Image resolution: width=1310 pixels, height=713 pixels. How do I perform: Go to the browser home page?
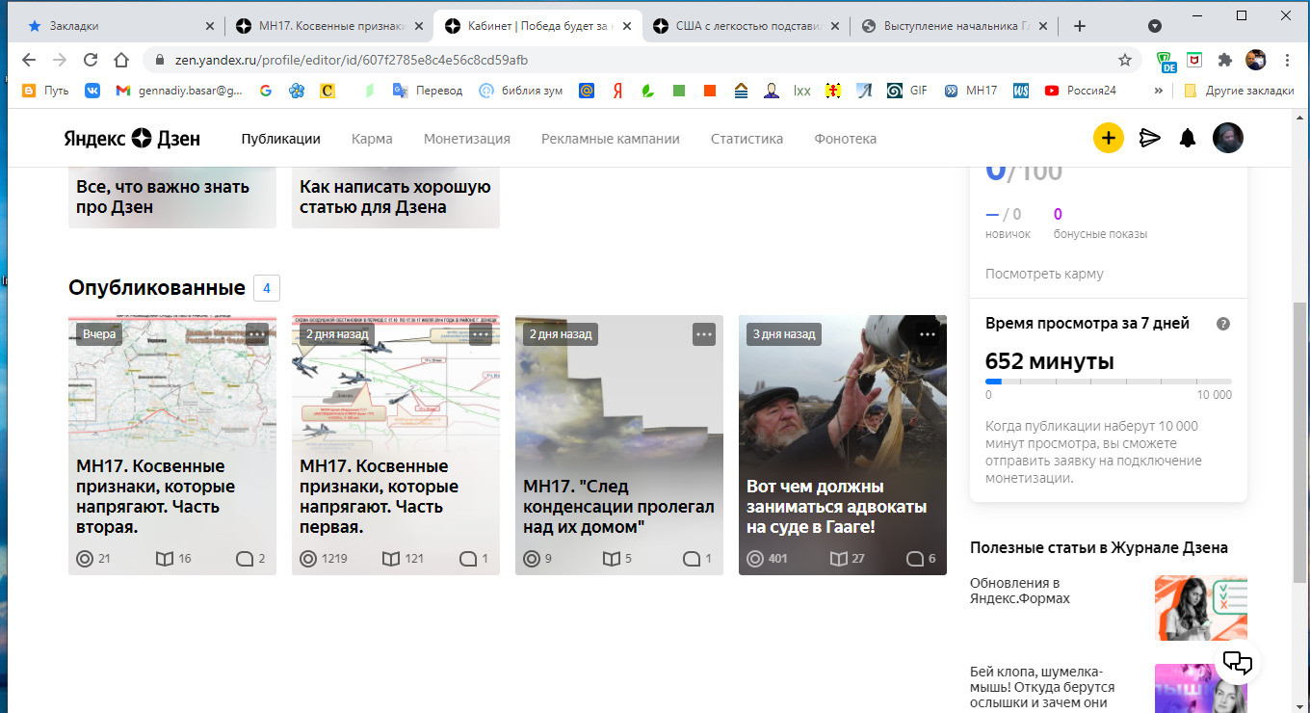121,60
